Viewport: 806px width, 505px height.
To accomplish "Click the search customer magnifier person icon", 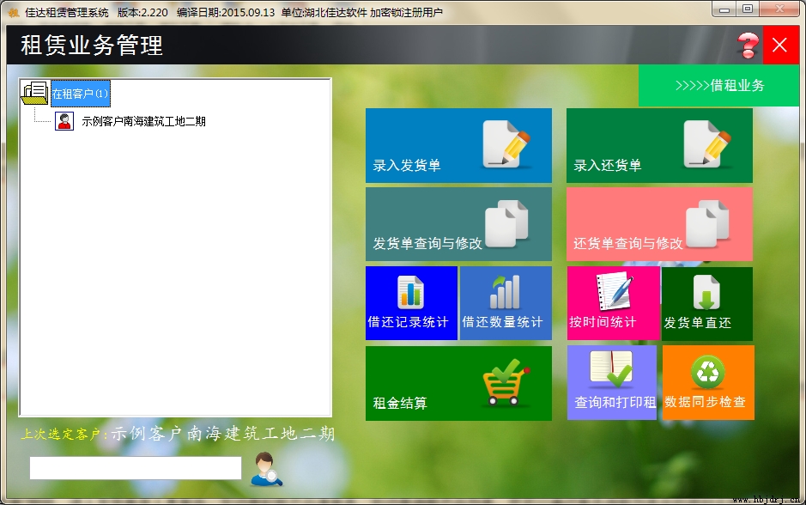I will [x=266, y=469].
